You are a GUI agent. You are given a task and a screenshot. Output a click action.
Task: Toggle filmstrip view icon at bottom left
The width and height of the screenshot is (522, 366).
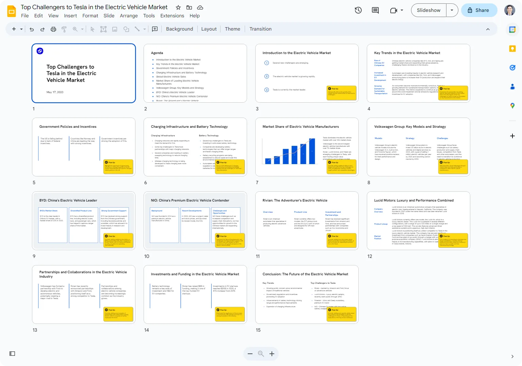12,354
